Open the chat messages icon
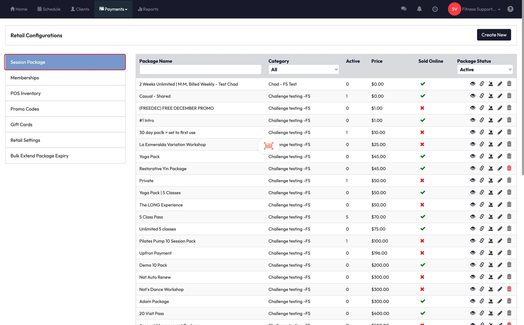The width and height of the screenshot is (524, 325). coord(403,9)
